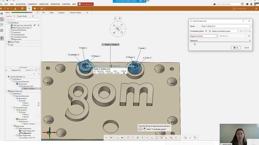Click the Try Professional button
The height and width of the screenshot is (145, 259).
pos(85,4)
